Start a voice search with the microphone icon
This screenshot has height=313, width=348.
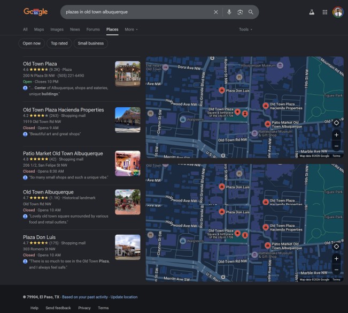click(x=229, y=12)
